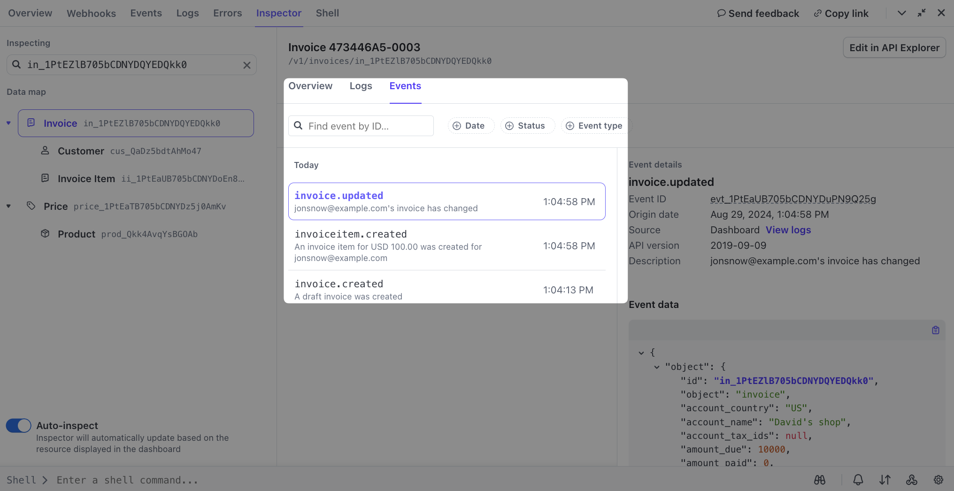This screenshot has height=491, width=954.
Task: Switch to the Webhooks tab
Action: click(x=91, y=13)
